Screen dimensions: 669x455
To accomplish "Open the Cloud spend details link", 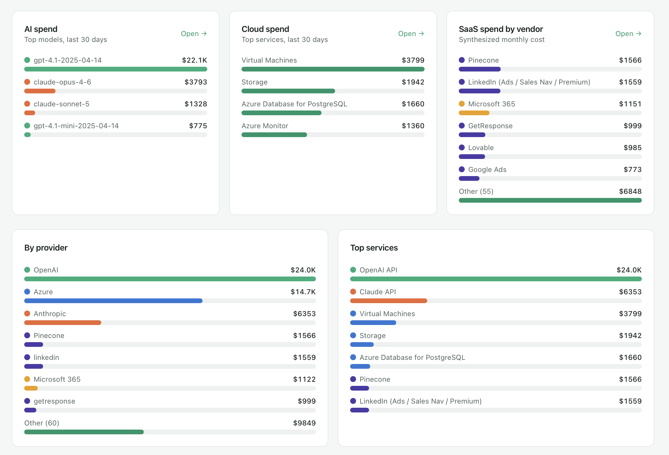I will pos(411,34).
